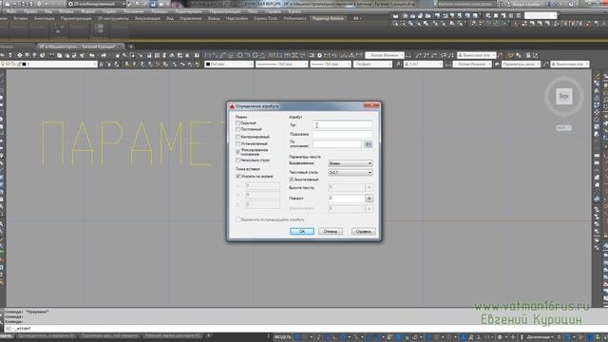
Task: Click the new drawing tab plus icon
Action: pyautogui.click(x=131, y=47)
